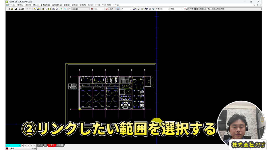267x150 pixels.
Task: Toggle the P button in sheet bar
Action: point(22,145)
